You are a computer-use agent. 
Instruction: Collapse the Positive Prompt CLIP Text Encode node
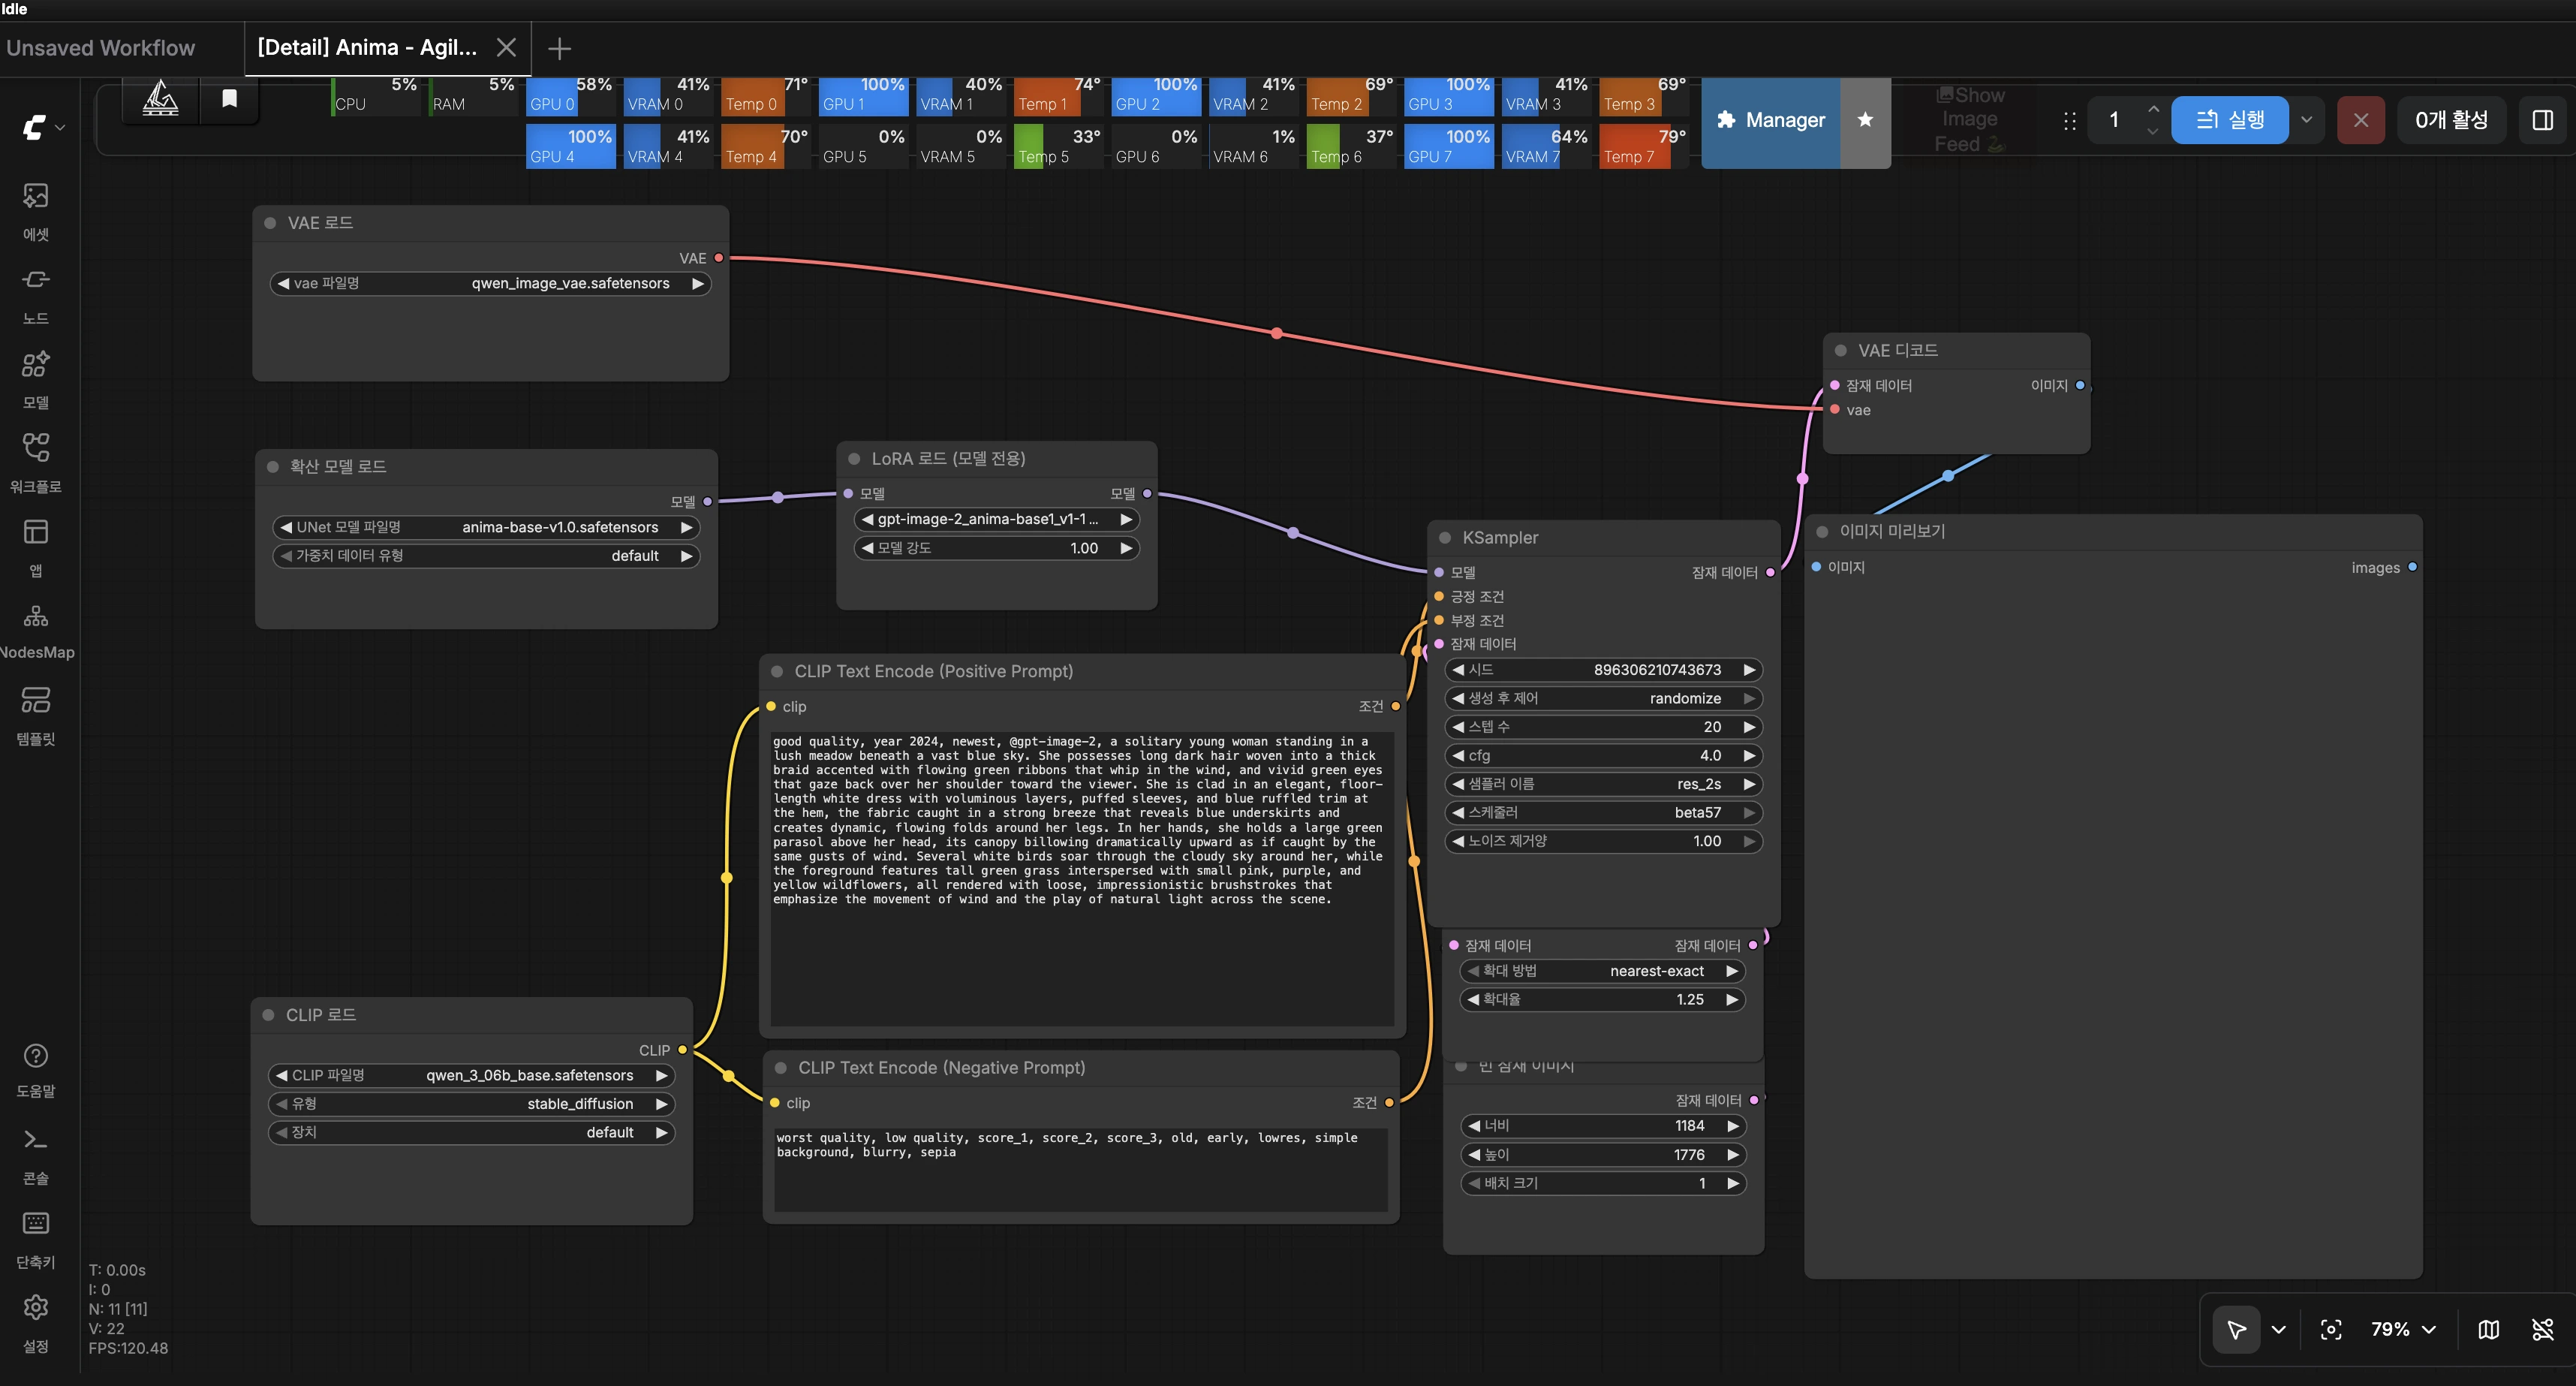(777, 672)
